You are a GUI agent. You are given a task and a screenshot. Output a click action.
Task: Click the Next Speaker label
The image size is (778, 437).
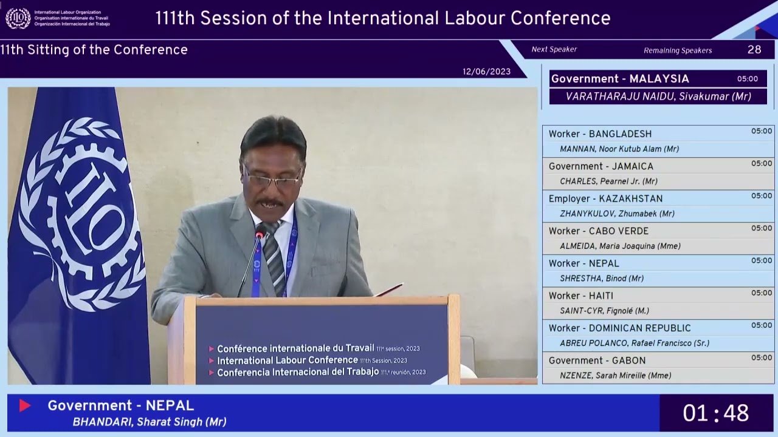tap(554, 50)
